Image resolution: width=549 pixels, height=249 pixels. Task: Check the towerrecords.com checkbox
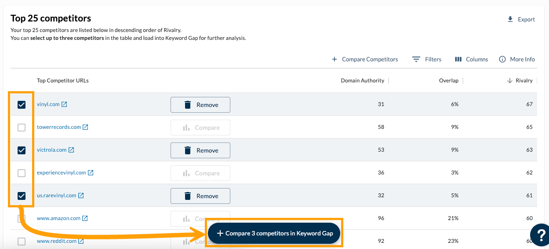point(22,128)
